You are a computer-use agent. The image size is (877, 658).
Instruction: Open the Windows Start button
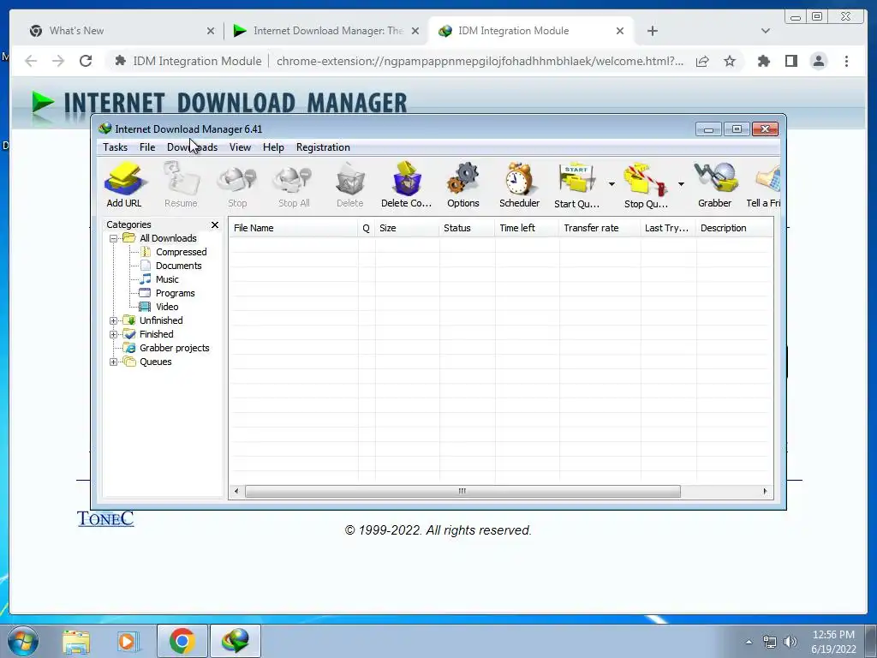tap(23, 642)
